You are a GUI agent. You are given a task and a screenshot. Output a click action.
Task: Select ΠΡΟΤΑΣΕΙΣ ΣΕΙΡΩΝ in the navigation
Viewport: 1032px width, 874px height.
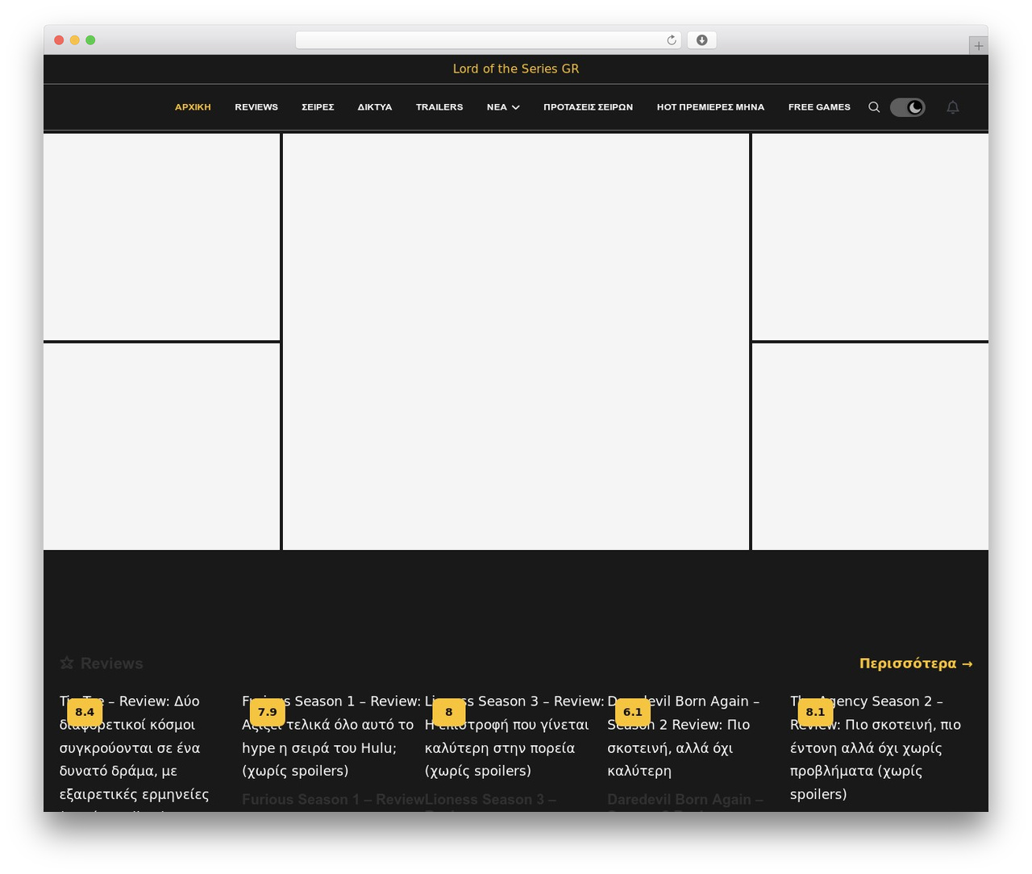coord(588,107)
